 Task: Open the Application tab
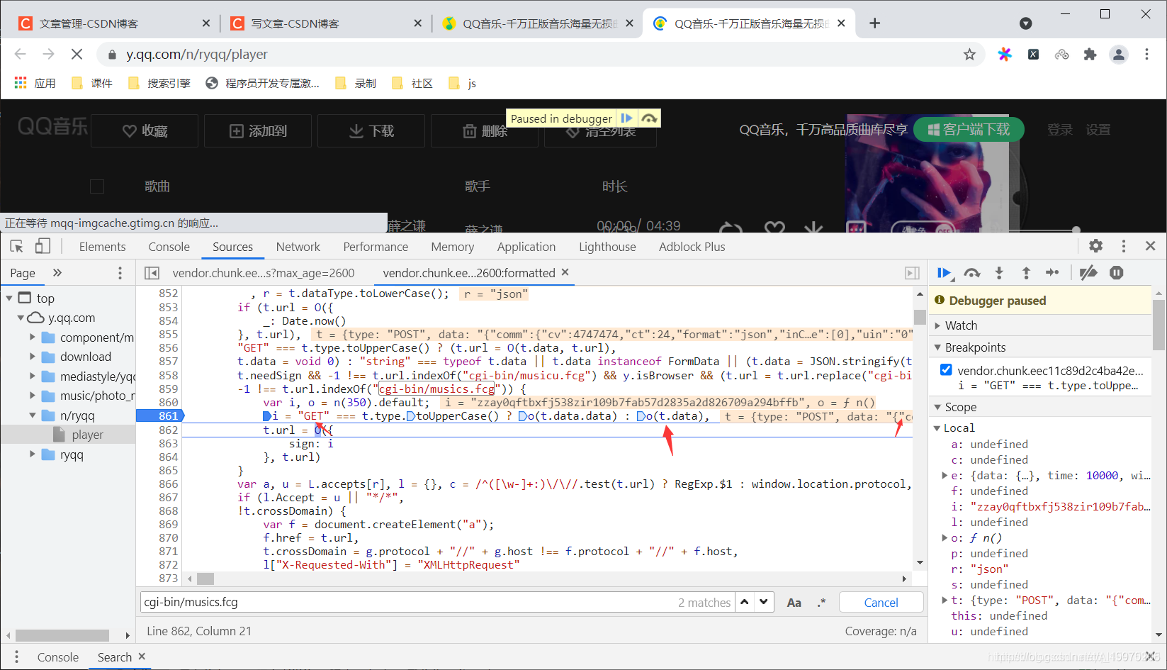(526, 247)
